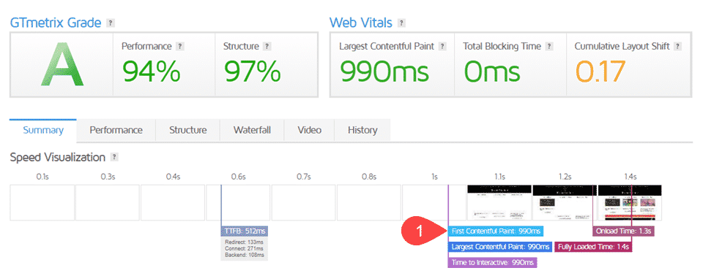Select the Summary tab

point(43,130)
